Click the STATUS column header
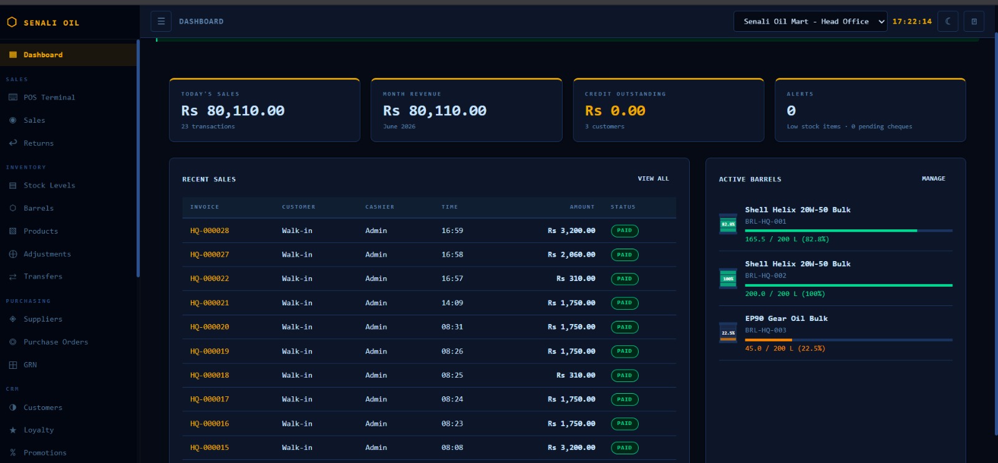This screenshot has width=998, height=463. (623, 207)
